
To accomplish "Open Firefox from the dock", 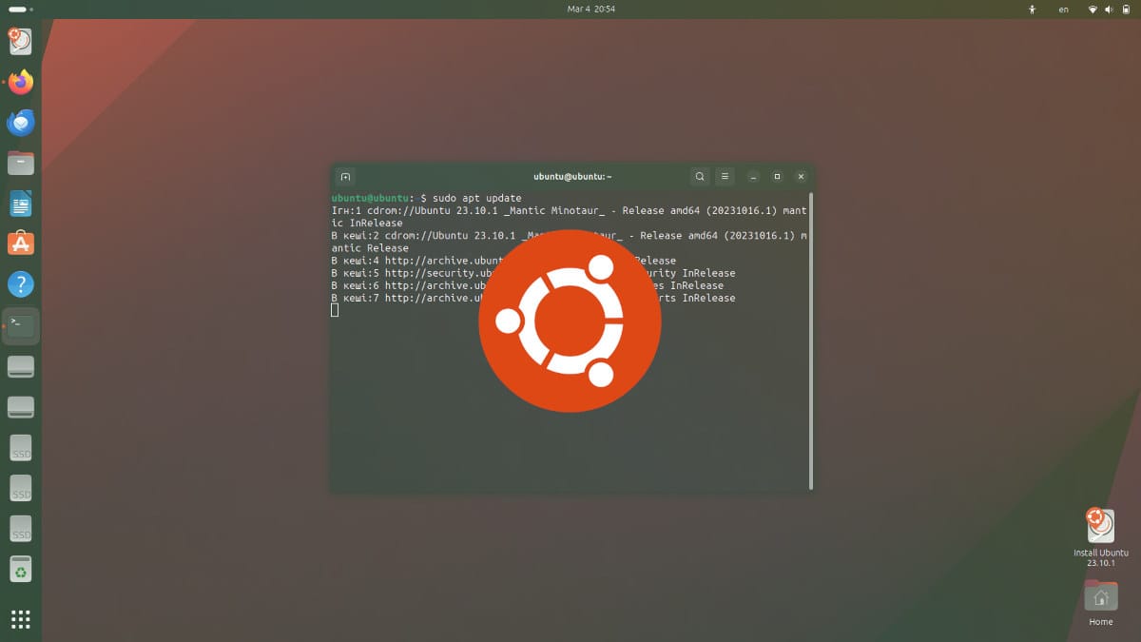I will click(21, 82).
